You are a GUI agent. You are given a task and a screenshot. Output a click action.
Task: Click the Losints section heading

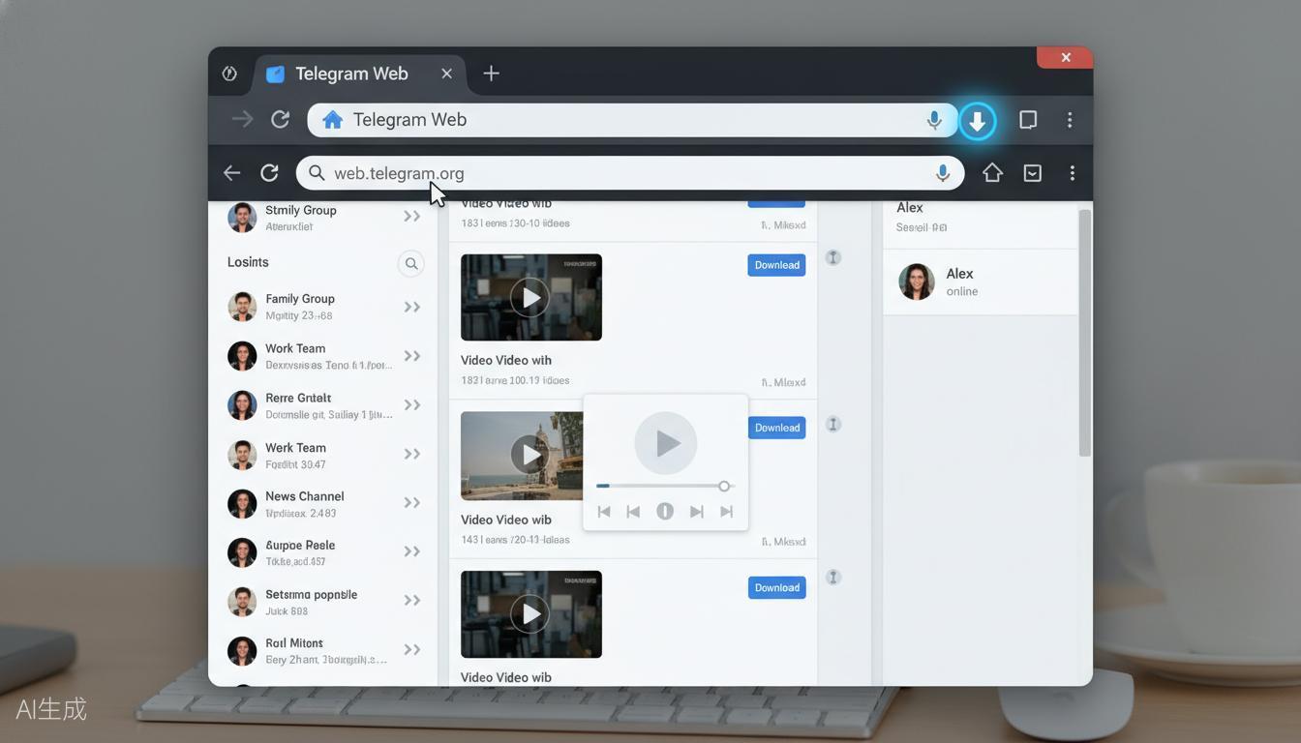248,262
